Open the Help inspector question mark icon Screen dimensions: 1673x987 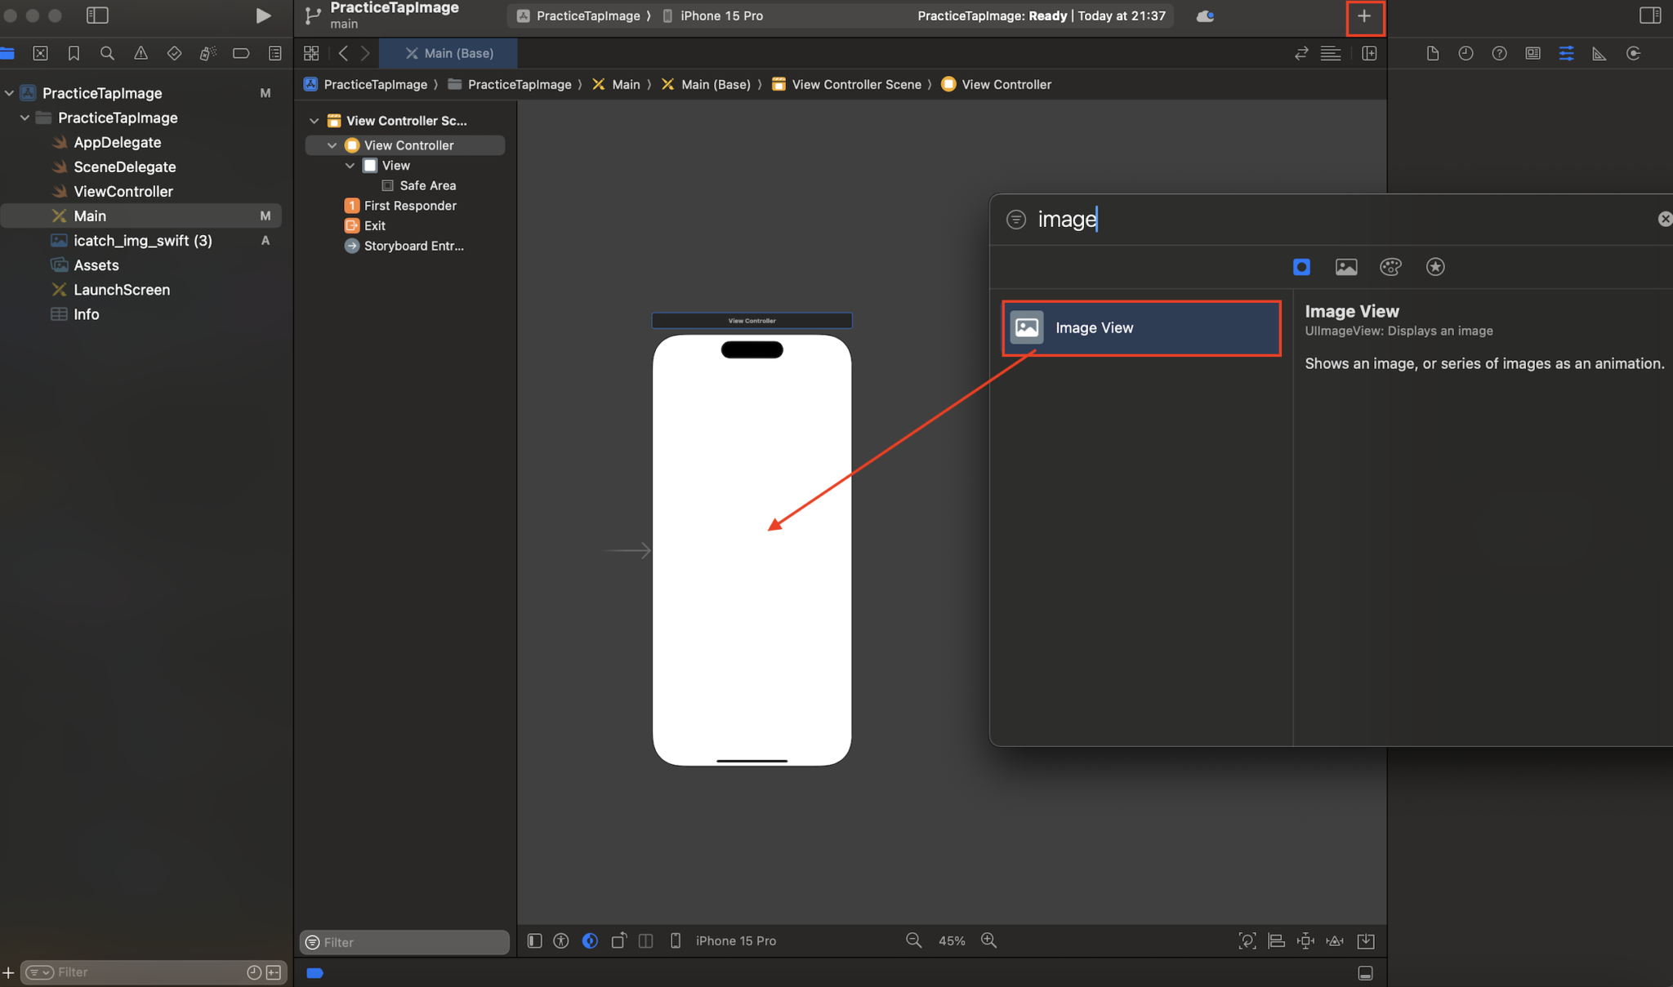click(x=1499, y=53)
